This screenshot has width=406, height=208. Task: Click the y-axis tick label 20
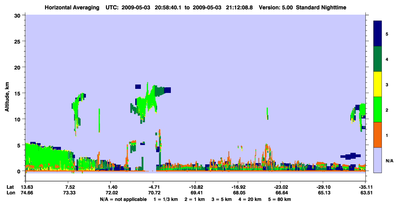(18, 67)
